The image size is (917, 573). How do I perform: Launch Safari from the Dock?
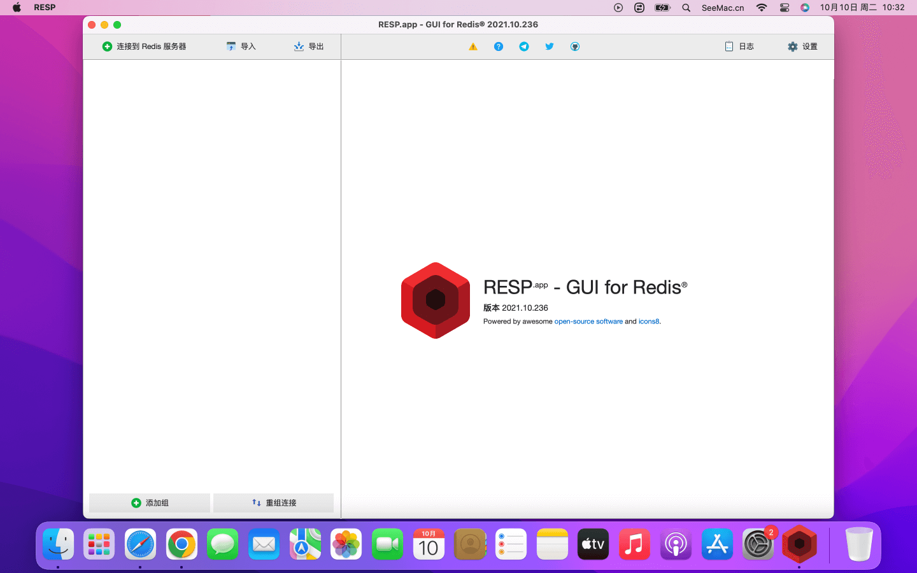click(140, 544)
